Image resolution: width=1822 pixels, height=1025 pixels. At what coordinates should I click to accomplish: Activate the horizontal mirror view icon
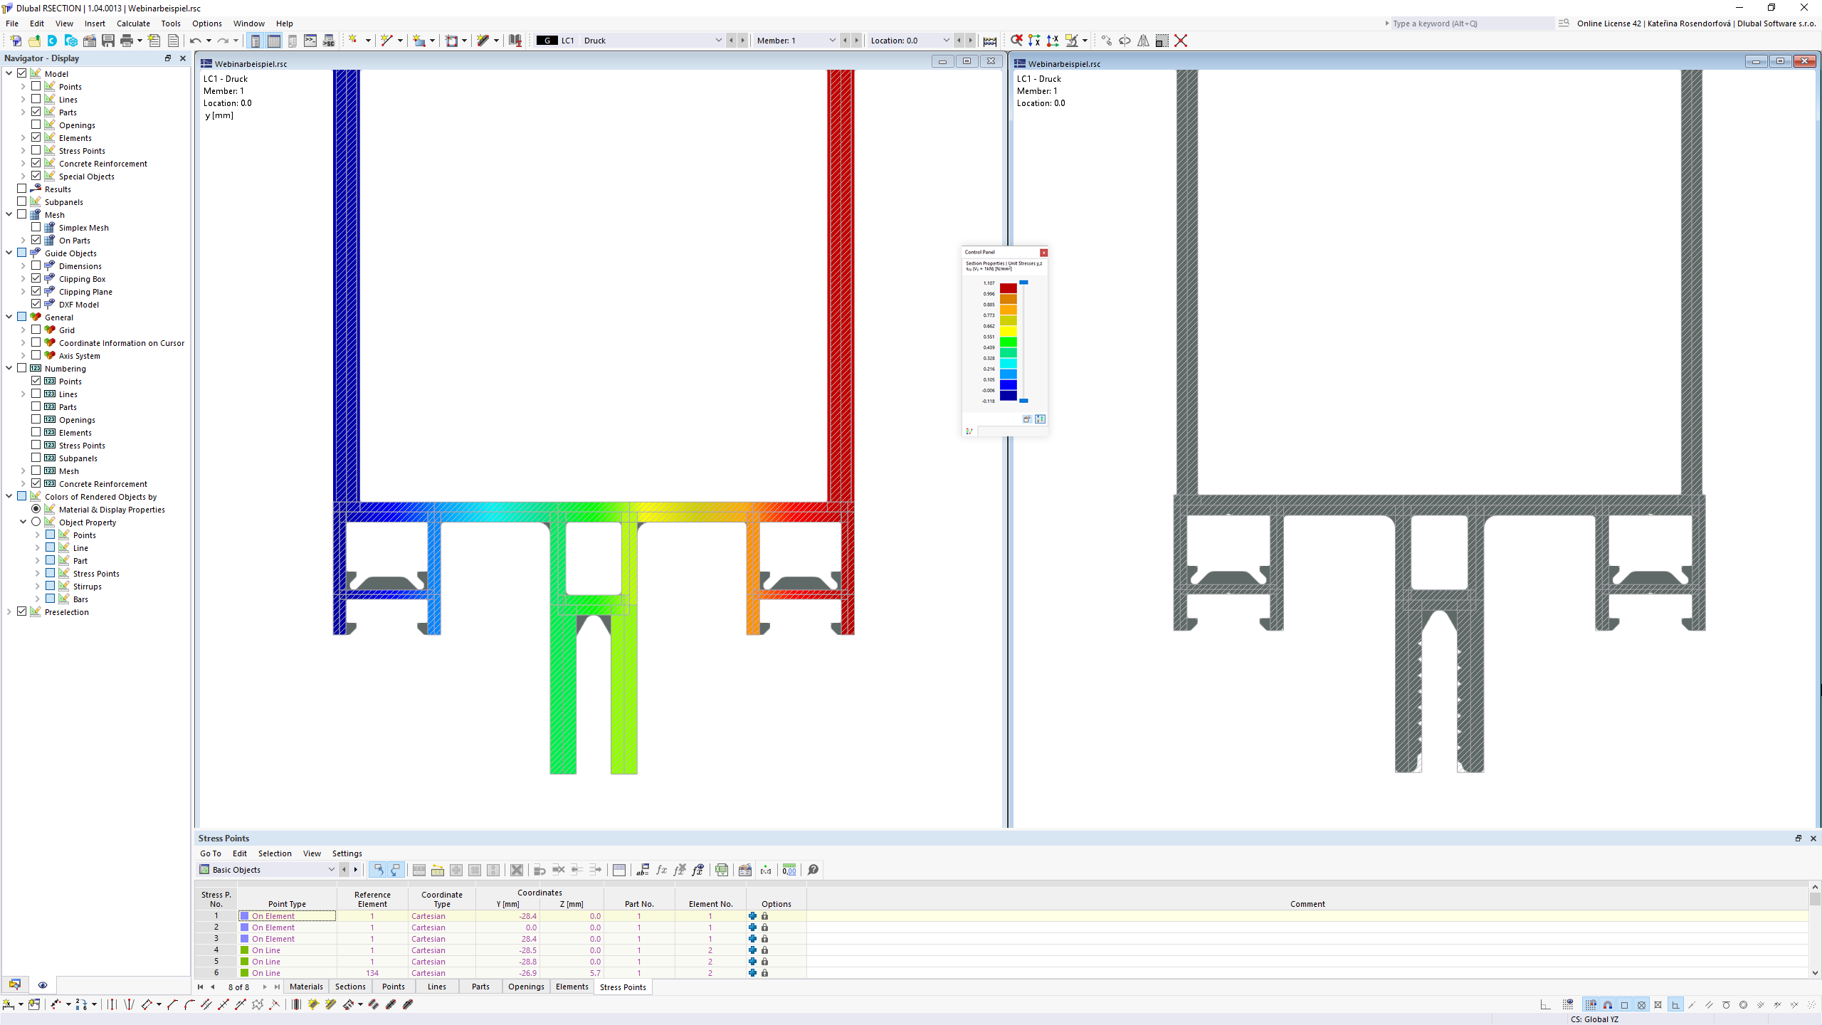(x=1142, y=41)
